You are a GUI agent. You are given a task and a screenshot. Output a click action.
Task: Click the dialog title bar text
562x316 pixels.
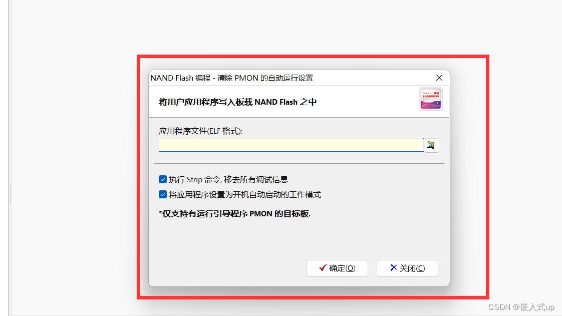coord(231,78)
